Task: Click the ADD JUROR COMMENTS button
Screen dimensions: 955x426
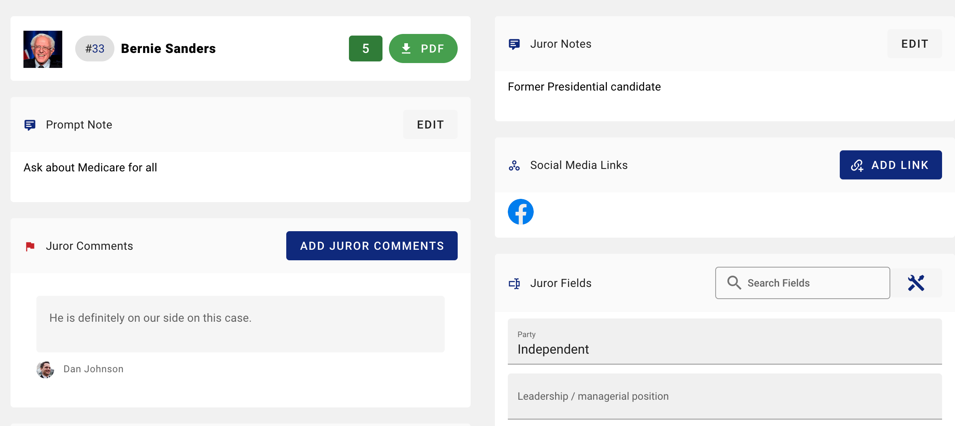Action: [372, 245]
